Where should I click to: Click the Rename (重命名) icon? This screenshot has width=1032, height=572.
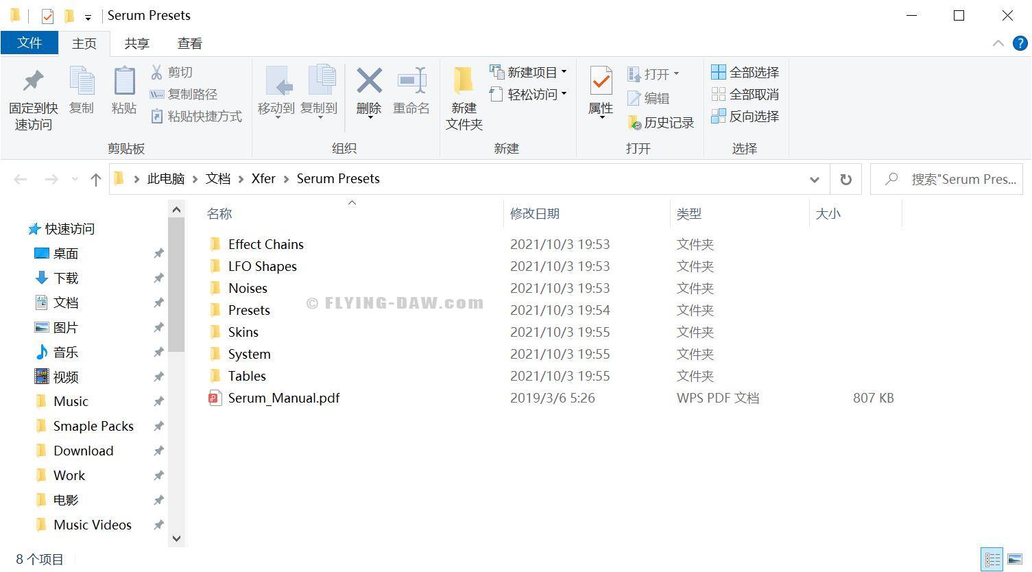(411, 81)
